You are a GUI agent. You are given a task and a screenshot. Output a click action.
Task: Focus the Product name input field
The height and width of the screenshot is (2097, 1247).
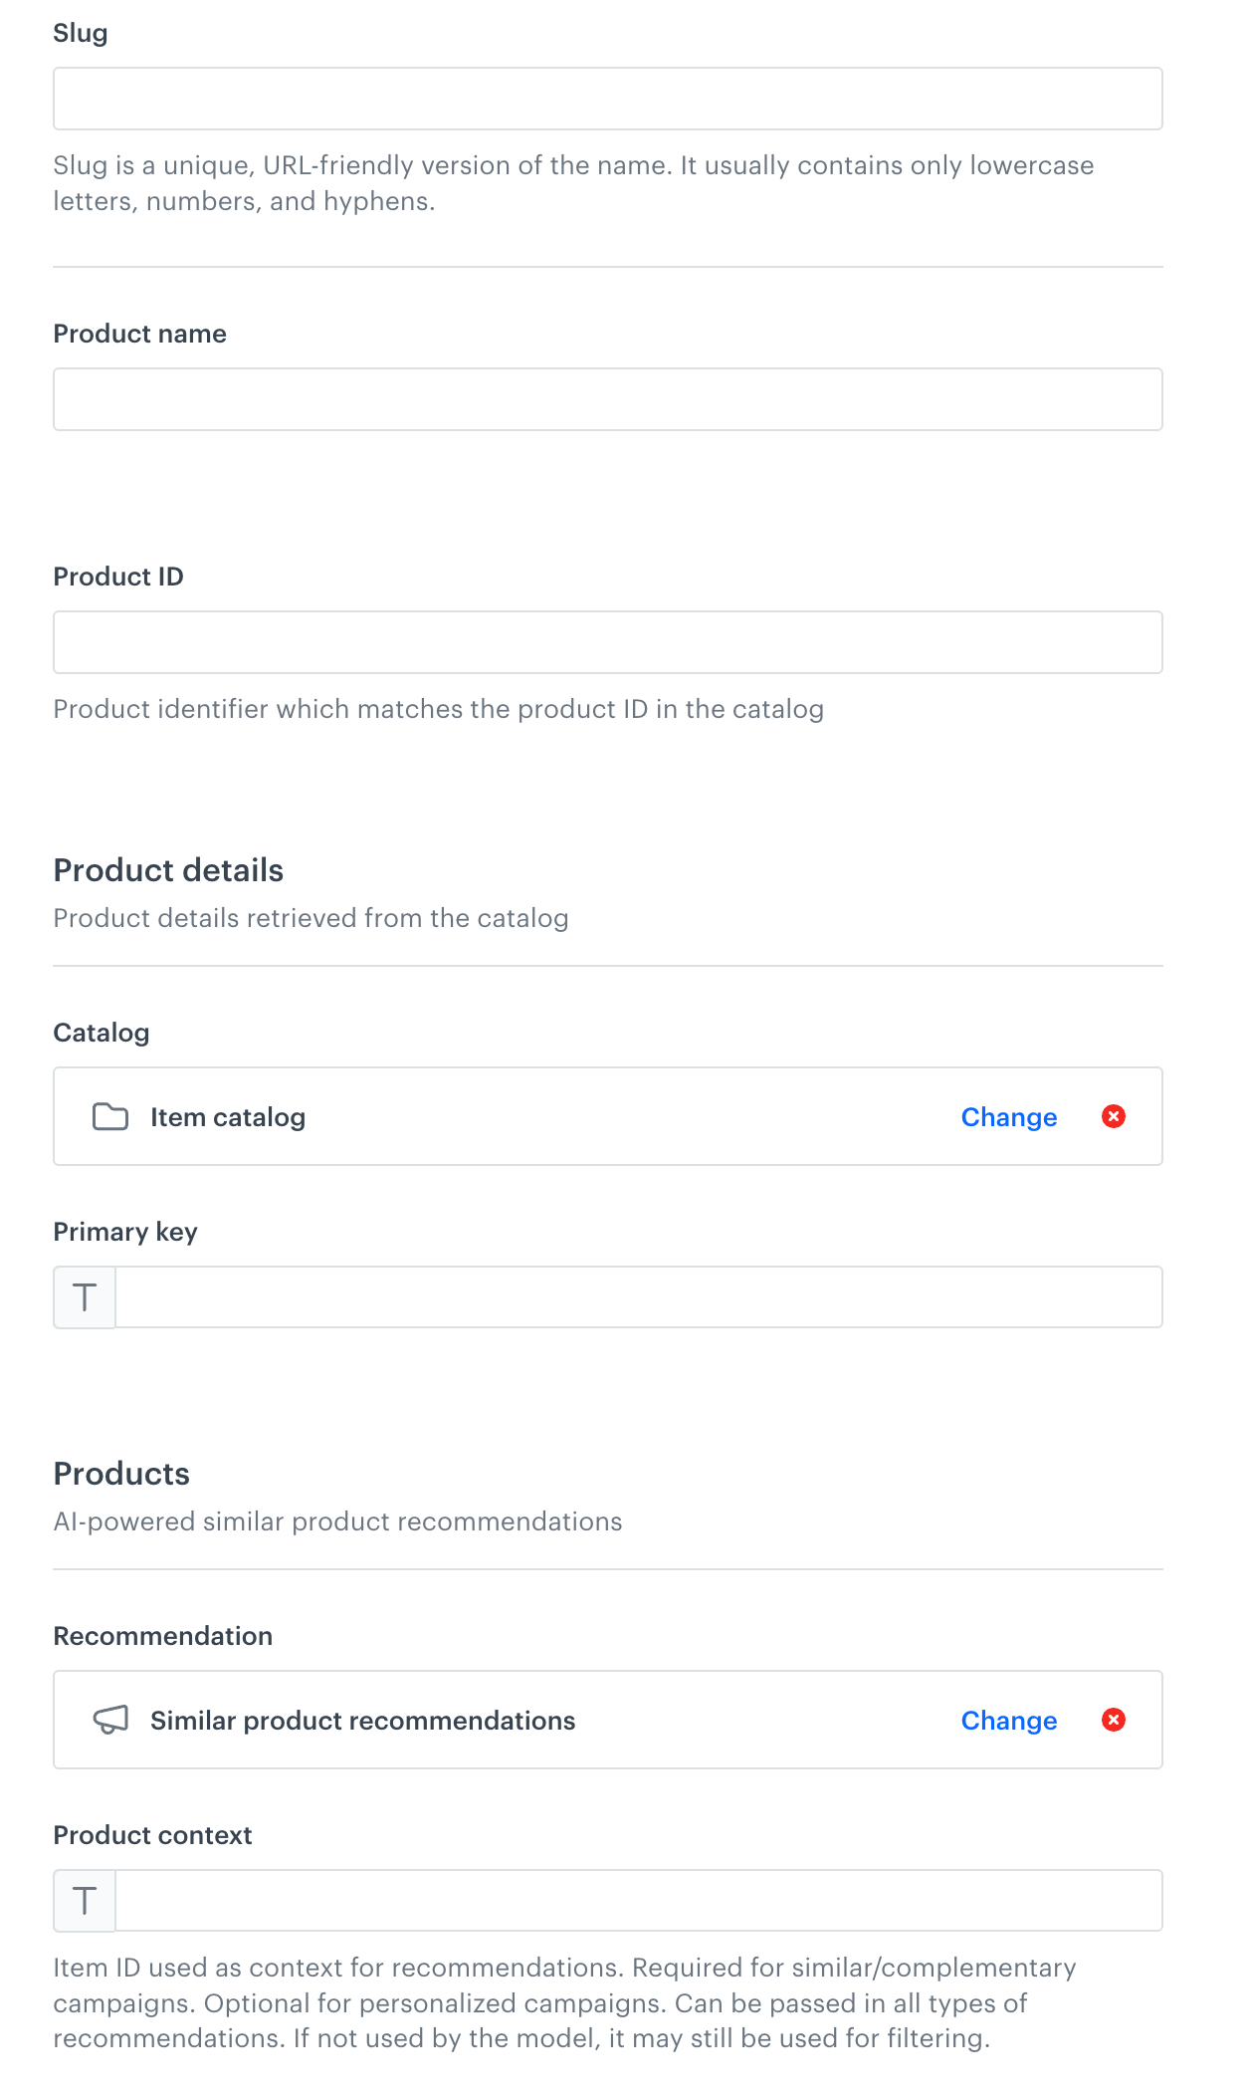(607, 399)
